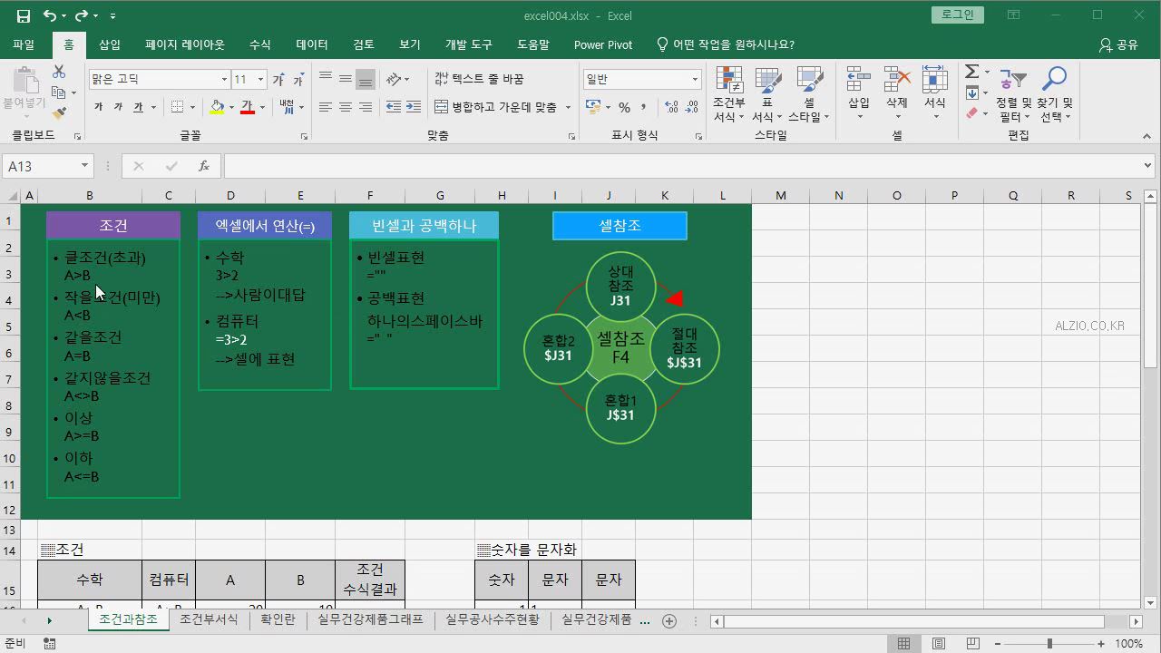Open the font size 11 dropdown
Viewport: 1161px width, 653px height.
260,80
